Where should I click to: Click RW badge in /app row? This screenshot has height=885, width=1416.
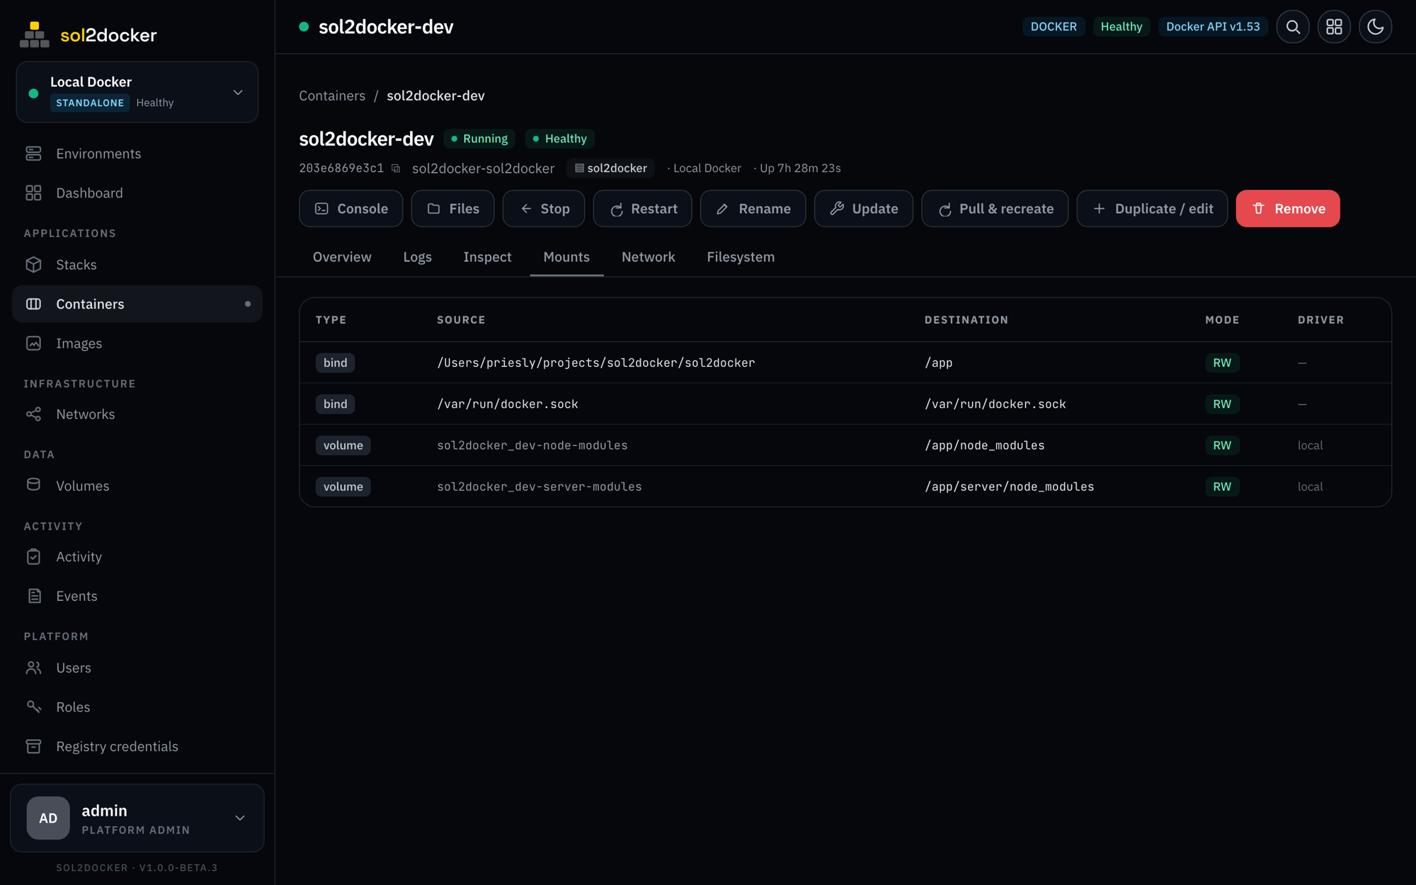tap(1222, 362)
